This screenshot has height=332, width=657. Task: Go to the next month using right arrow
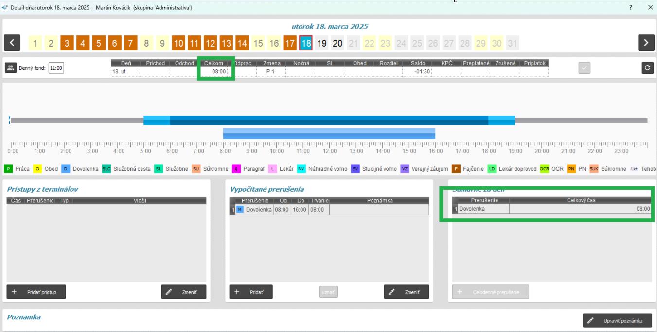(645, 43)
